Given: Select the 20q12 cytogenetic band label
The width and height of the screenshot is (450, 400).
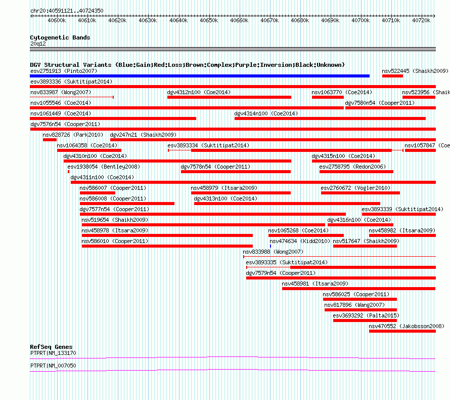Looking at the screenshot, I should (38, 44).
